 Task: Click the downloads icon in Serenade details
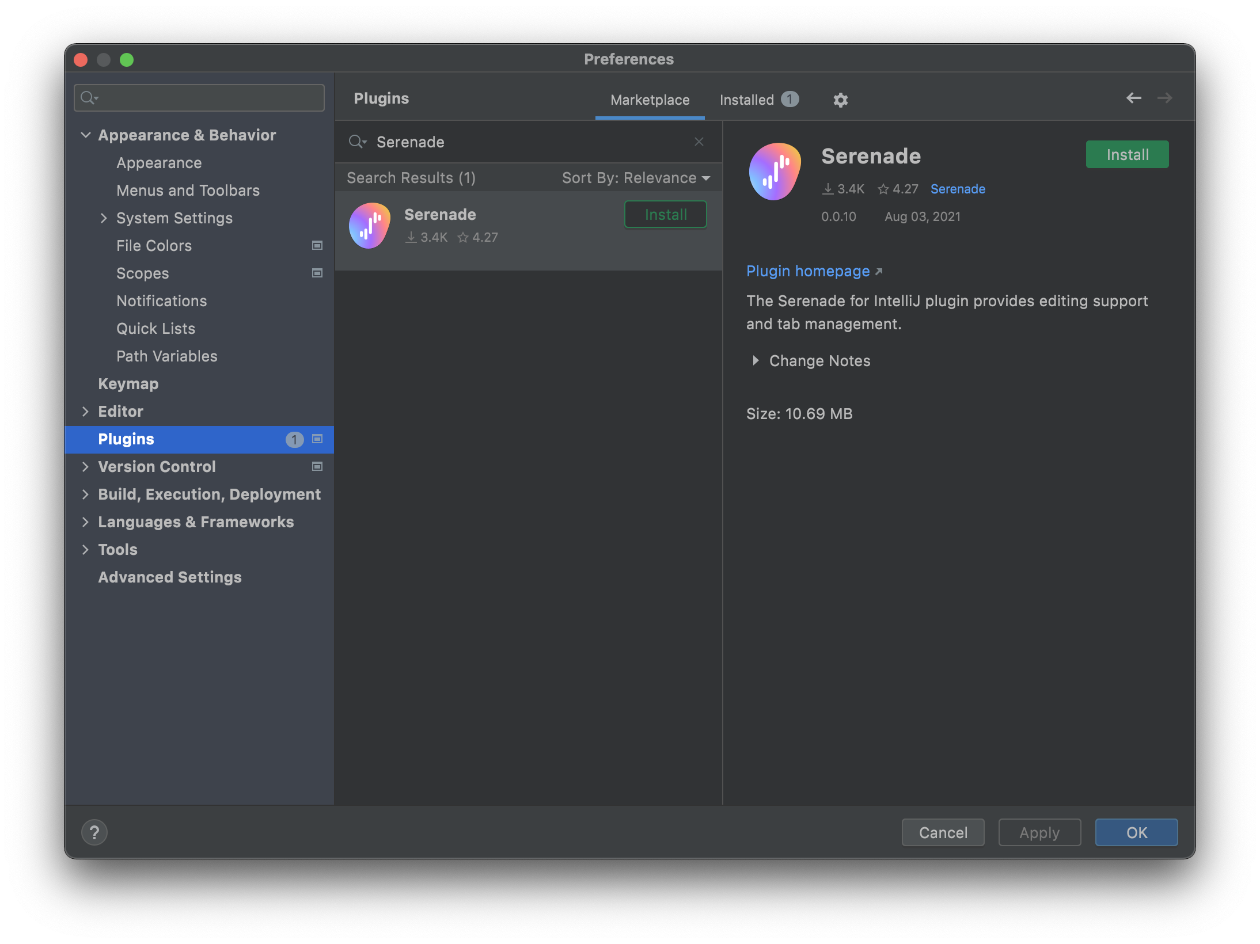coord(828,189)
